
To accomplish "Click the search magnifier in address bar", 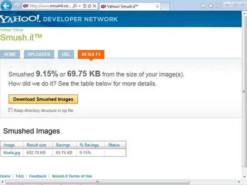I will tap(75, 6).
